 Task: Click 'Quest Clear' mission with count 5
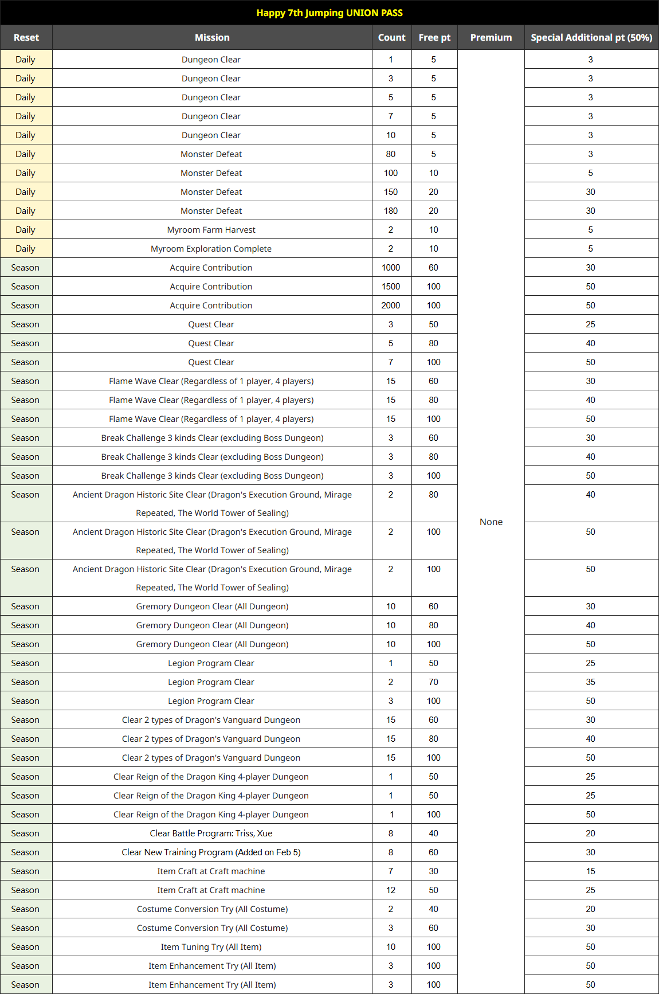pos(211,343)
